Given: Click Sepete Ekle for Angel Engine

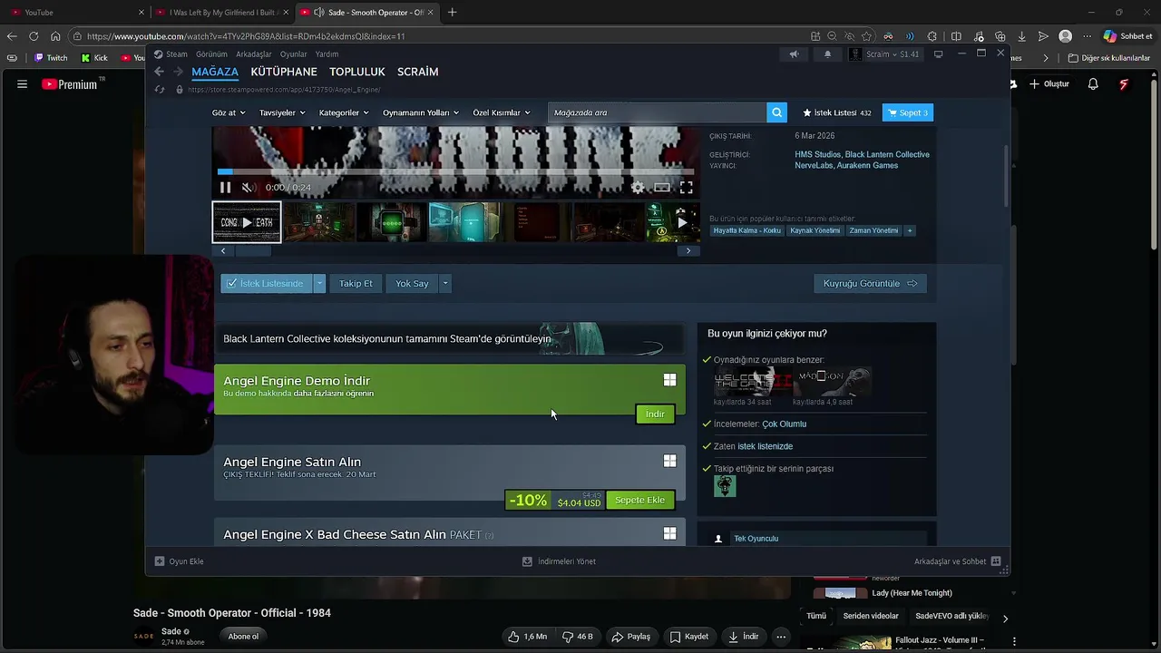Looking at the screenshot, I should [640, 500].
